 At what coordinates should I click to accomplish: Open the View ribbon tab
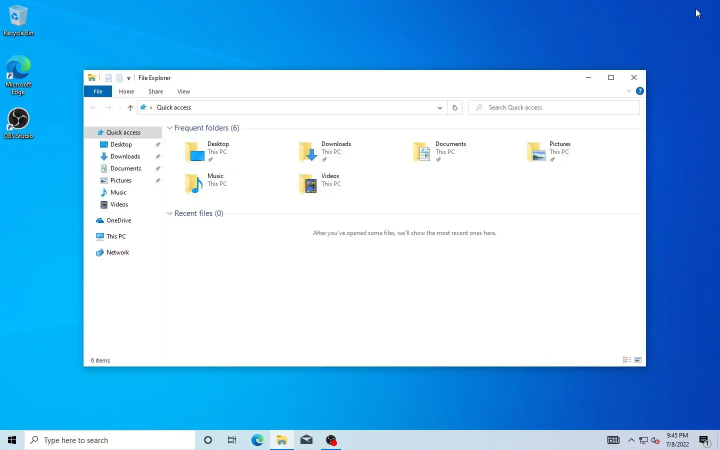point(183,91)
